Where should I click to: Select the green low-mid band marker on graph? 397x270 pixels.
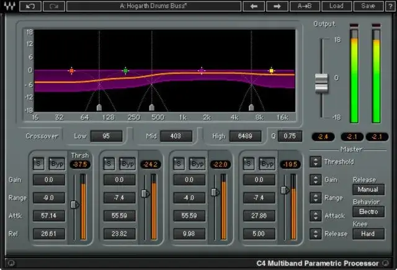point(125,71)
